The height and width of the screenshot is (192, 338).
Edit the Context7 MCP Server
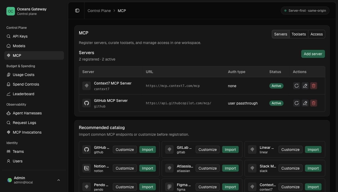point(305,86)
